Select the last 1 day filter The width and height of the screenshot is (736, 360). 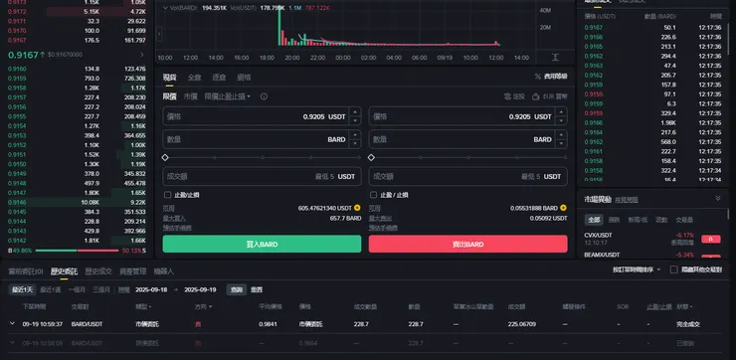tap(23, 289)
